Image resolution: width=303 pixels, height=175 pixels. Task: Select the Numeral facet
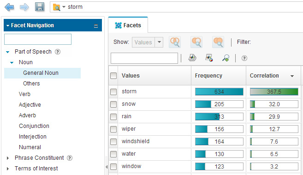[x=30, y=147]
